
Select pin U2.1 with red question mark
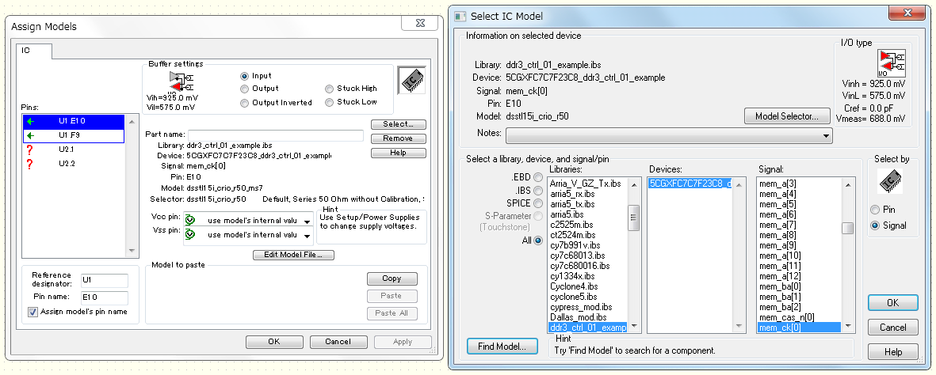tap(66, 150)
